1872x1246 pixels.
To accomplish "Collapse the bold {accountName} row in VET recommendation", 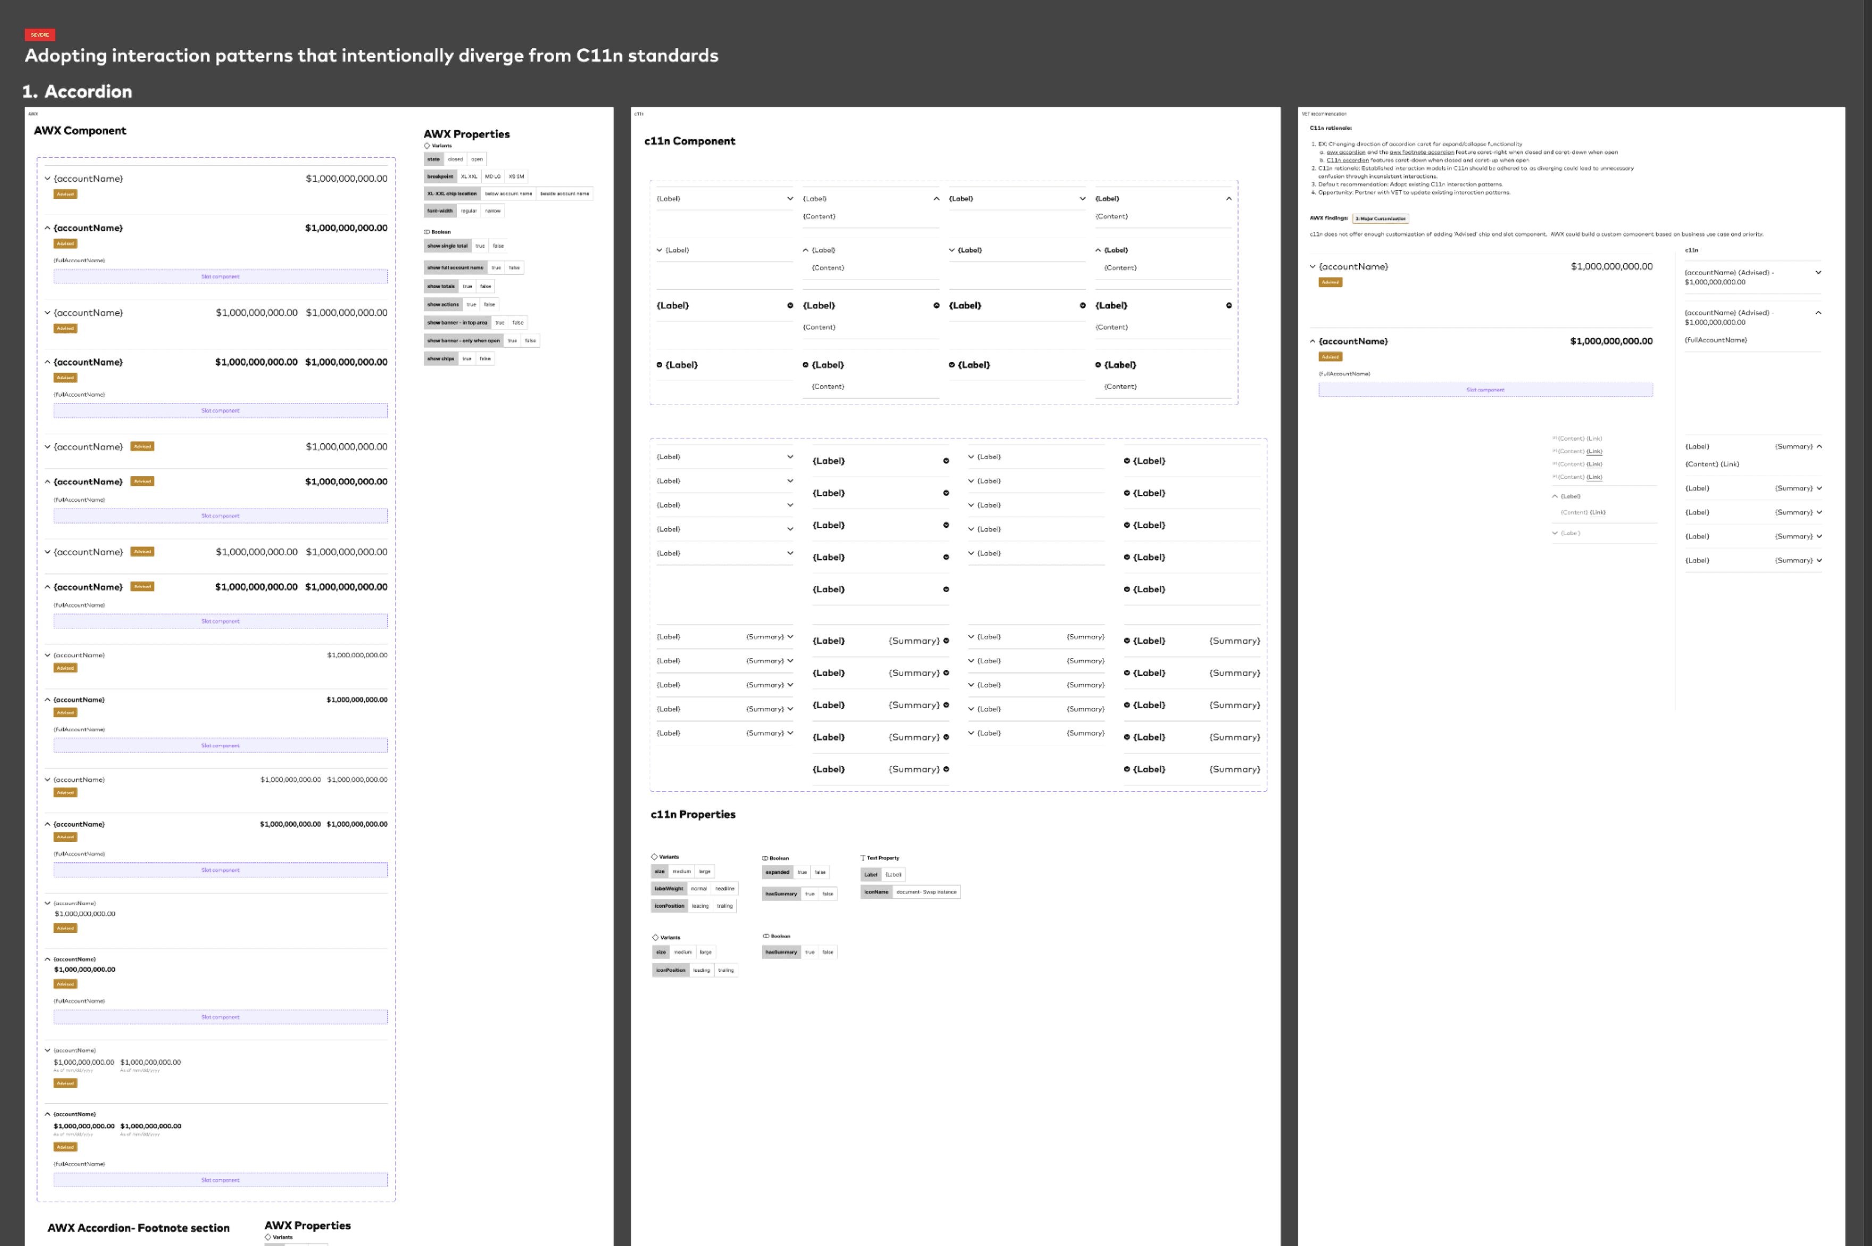I will coord(1313,341).
